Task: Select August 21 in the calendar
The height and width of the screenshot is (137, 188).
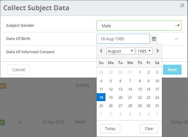Action: point(130,98)
